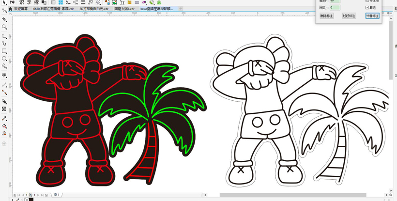Select the Zoom magnifier tool
The height and width of the screenshot is (201, 397).
tap(4, 27)
